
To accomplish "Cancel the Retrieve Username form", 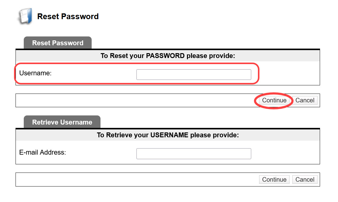I will click(305, 180).
